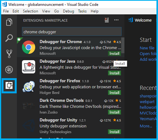Click the extensions list scrollbar

pos(123,45)
